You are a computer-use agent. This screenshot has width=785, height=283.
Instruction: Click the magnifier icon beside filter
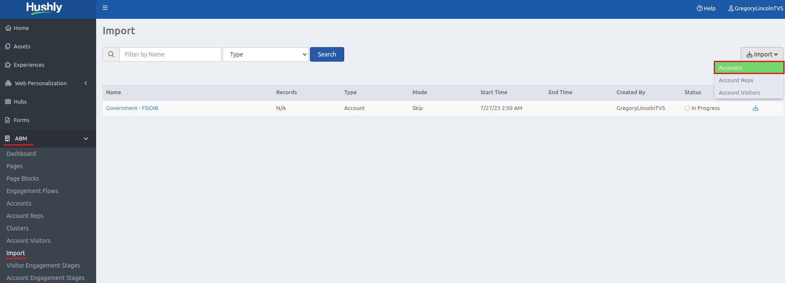pyautogui.click(x=111, y=54)
